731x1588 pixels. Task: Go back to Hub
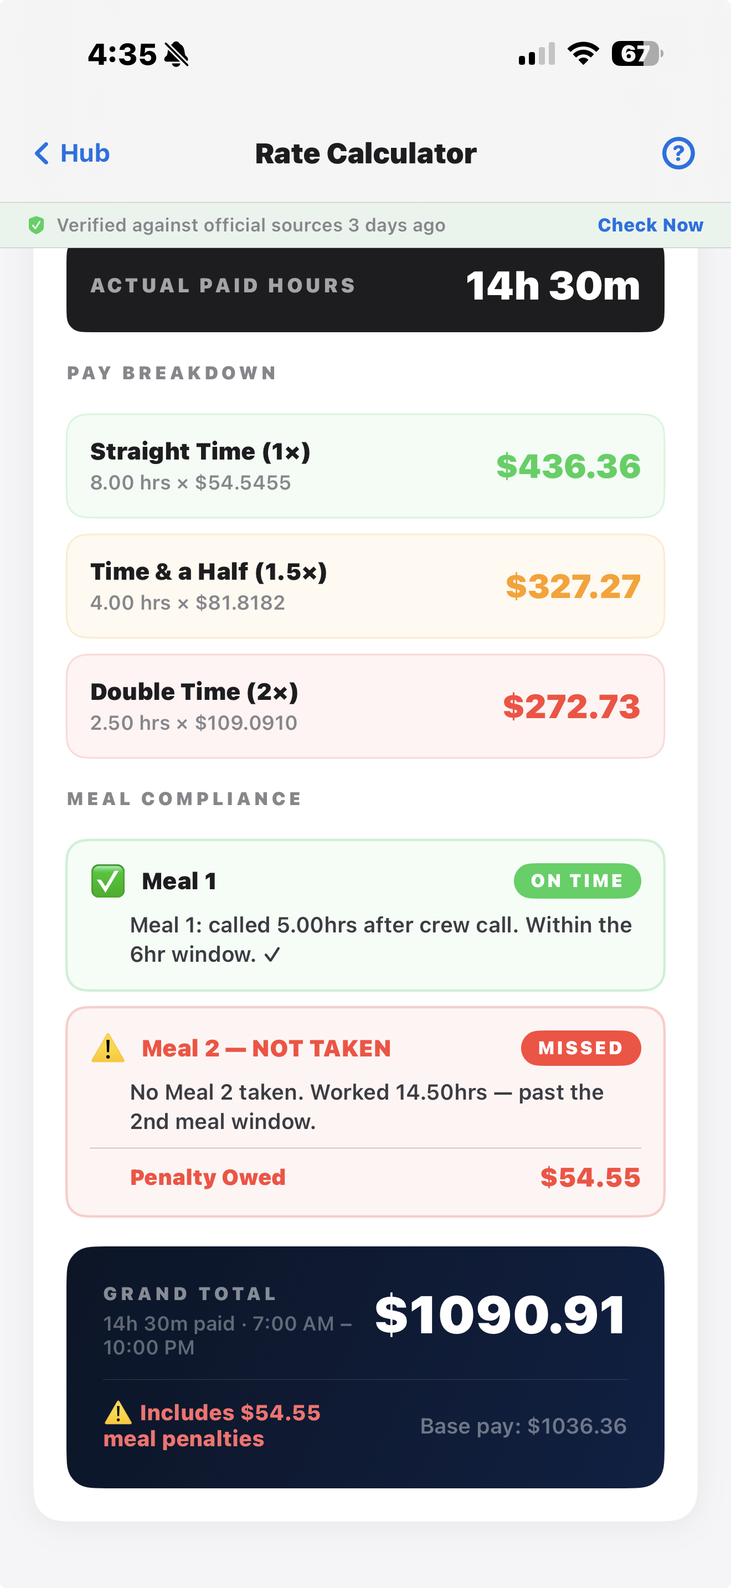click(72, 153)
